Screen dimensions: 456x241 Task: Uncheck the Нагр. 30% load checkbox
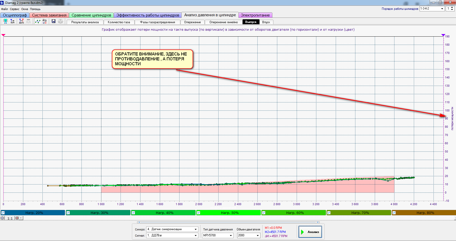click(68, 213)
